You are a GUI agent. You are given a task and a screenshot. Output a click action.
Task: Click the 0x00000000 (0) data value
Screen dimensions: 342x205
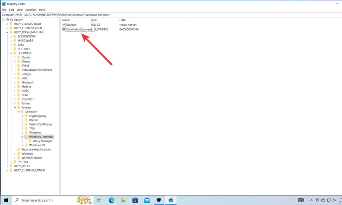[x=129, y=29]
